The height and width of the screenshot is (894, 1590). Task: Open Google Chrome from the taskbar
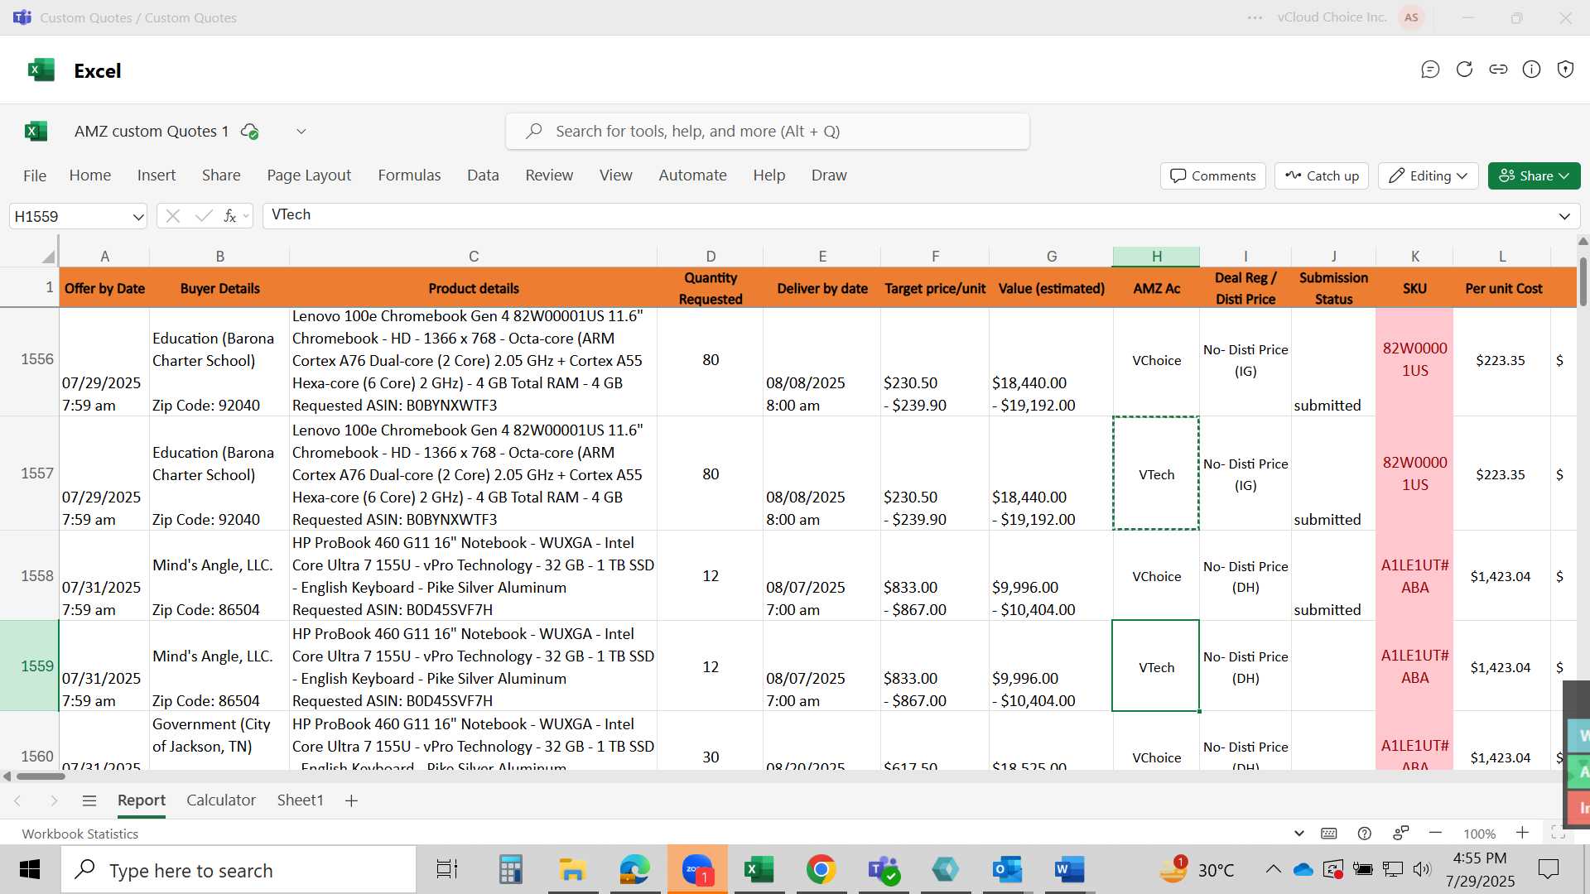(821, 869)
